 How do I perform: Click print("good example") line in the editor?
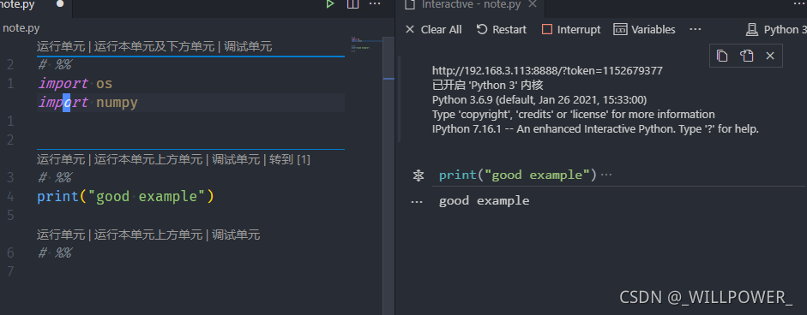click(125, 197)
